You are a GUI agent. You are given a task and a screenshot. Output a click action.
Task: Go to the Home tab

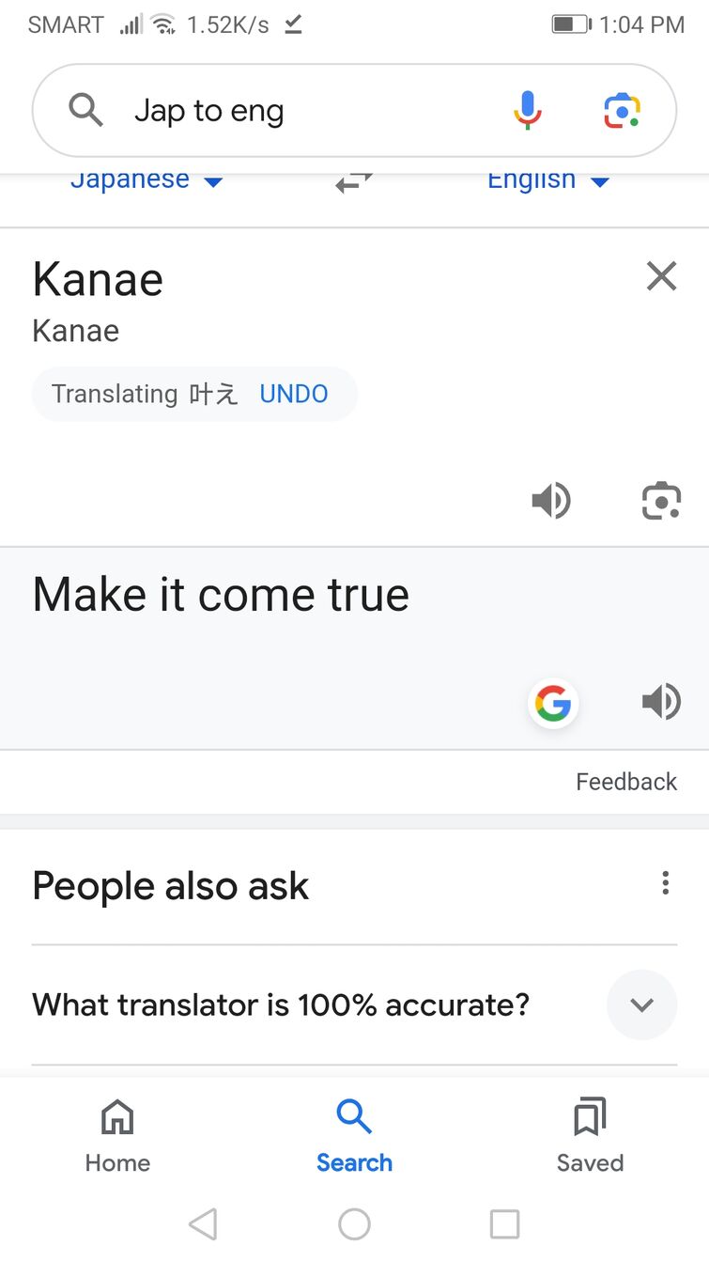117,1136
